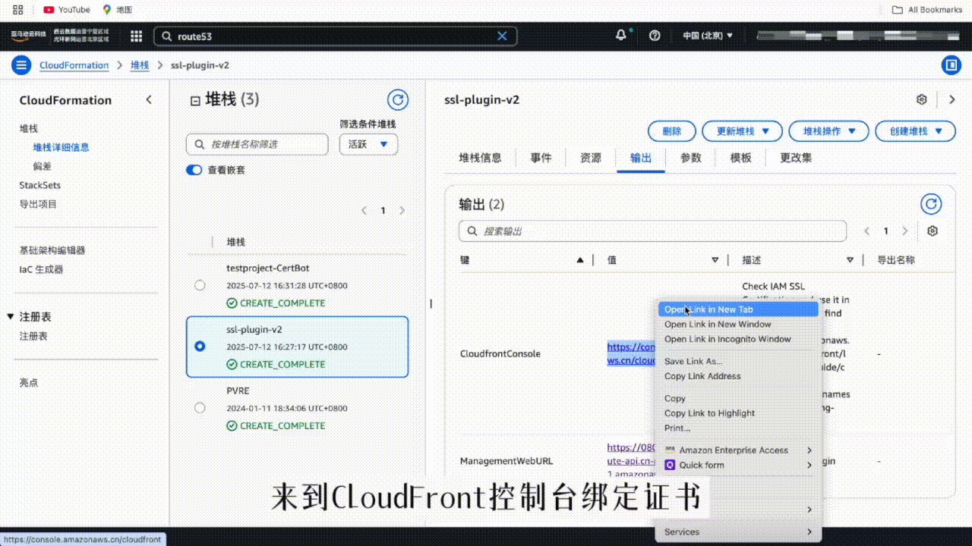This screenshot has width=972, height=546.
Task: Switch to the 资源 tab
Action: click(591, 158)
